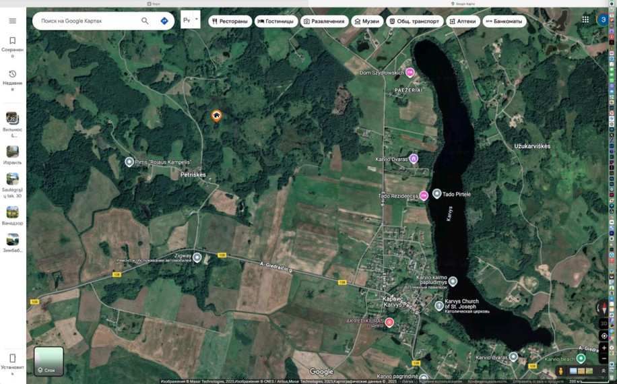Toggle the Layers map type switcher

(x=48, y=361)
